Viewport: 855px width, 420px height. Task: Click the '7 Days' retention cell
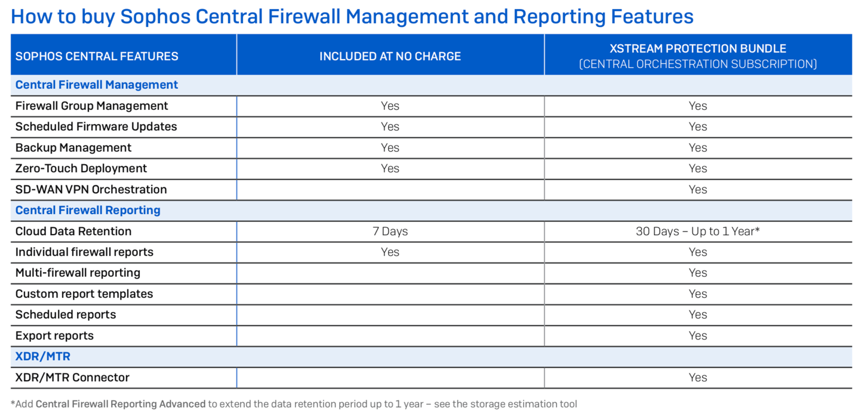pos(390,231)
